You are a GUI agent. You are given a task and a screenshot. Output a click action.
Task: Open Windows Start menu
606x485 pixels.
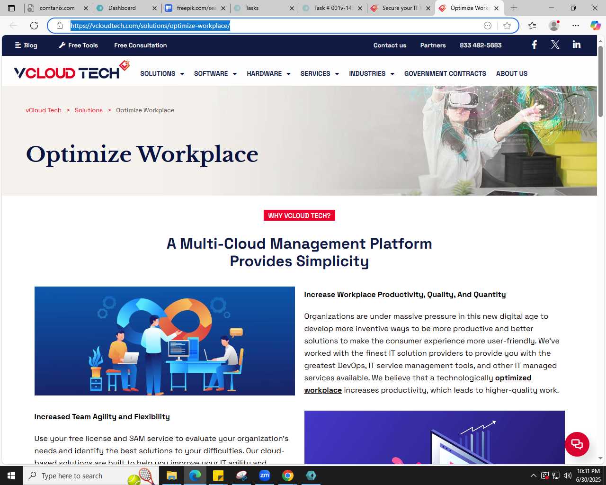(x=11, y=476)
